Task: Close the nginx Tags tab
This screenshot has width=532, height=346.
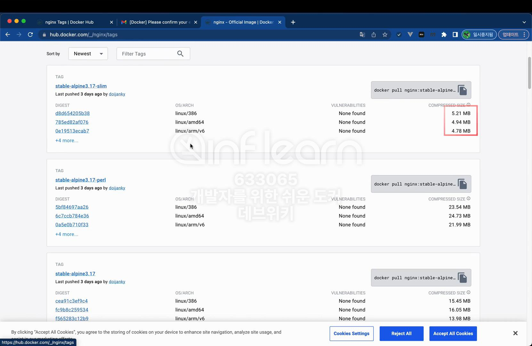Action: click(111, 22)
